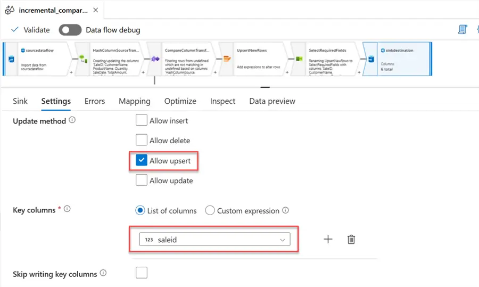Click the SelectRequiredFields select icon
Image resolution: width=479 pixels, height=287 pixels.
[x=299, y=59]
